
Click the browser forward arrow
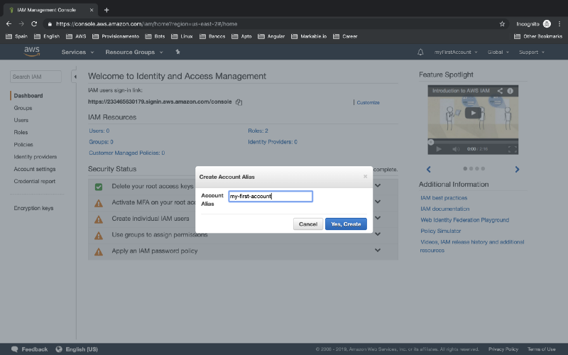click(21, 24)
